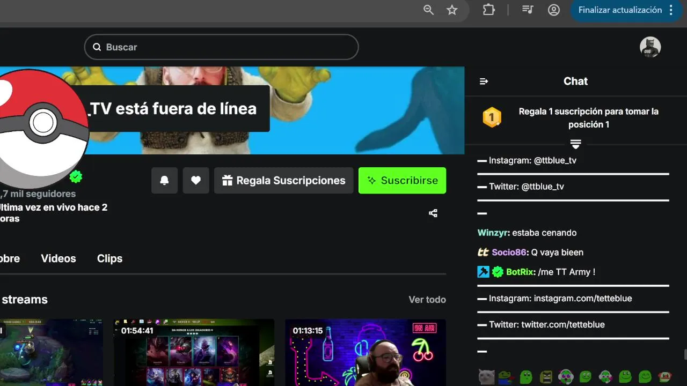Open the browser media control icon
687x386 pixels.
(528, 10)
